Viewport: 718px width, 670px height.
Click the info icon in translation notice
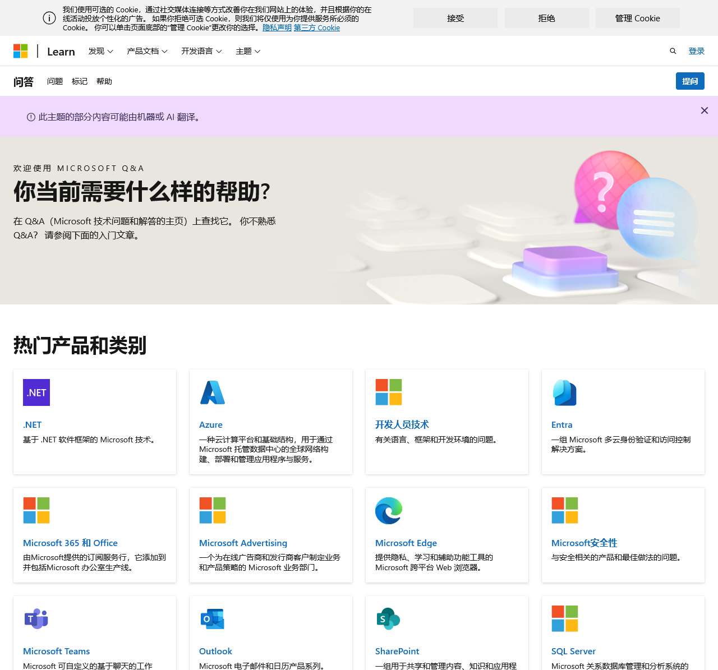(x=31, y=117)
